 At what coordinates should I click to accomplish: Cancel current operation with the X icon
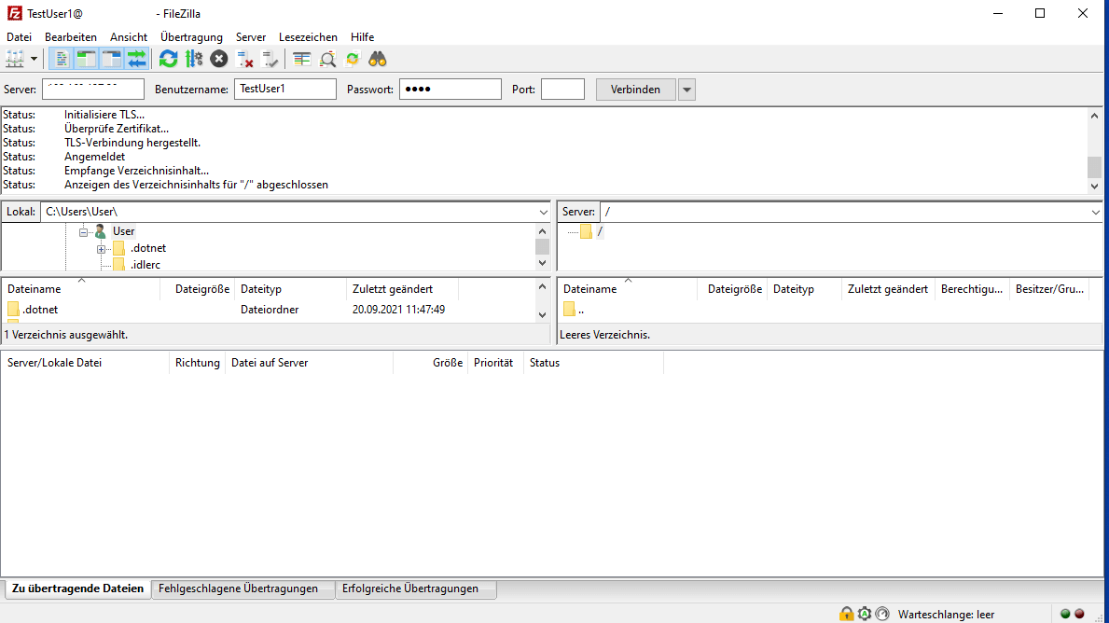pyautogui.click(x=219, y=59)
